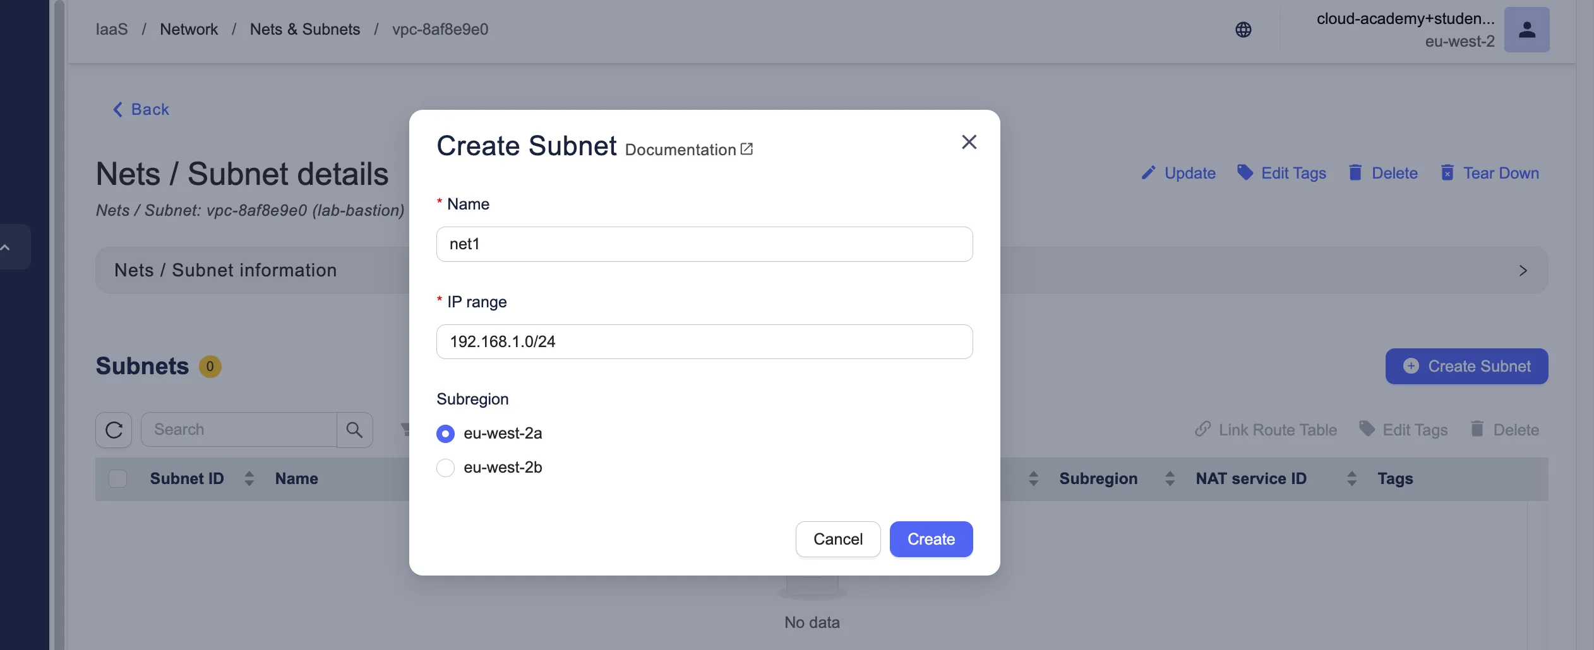
Task: Navigate to Network breadcrumb
Action: click(x=189, y=29)
